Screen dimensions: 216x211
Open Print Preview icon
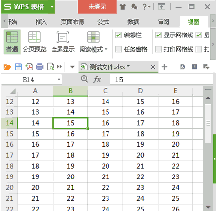pos(50,67)
